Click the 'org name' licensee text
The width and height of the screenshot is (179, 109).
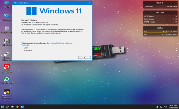(28, 50)
